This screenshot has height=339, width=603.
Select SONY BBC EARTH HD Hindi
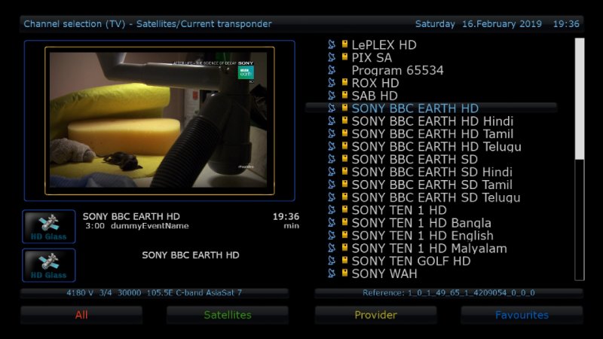[x=432, y=121]
